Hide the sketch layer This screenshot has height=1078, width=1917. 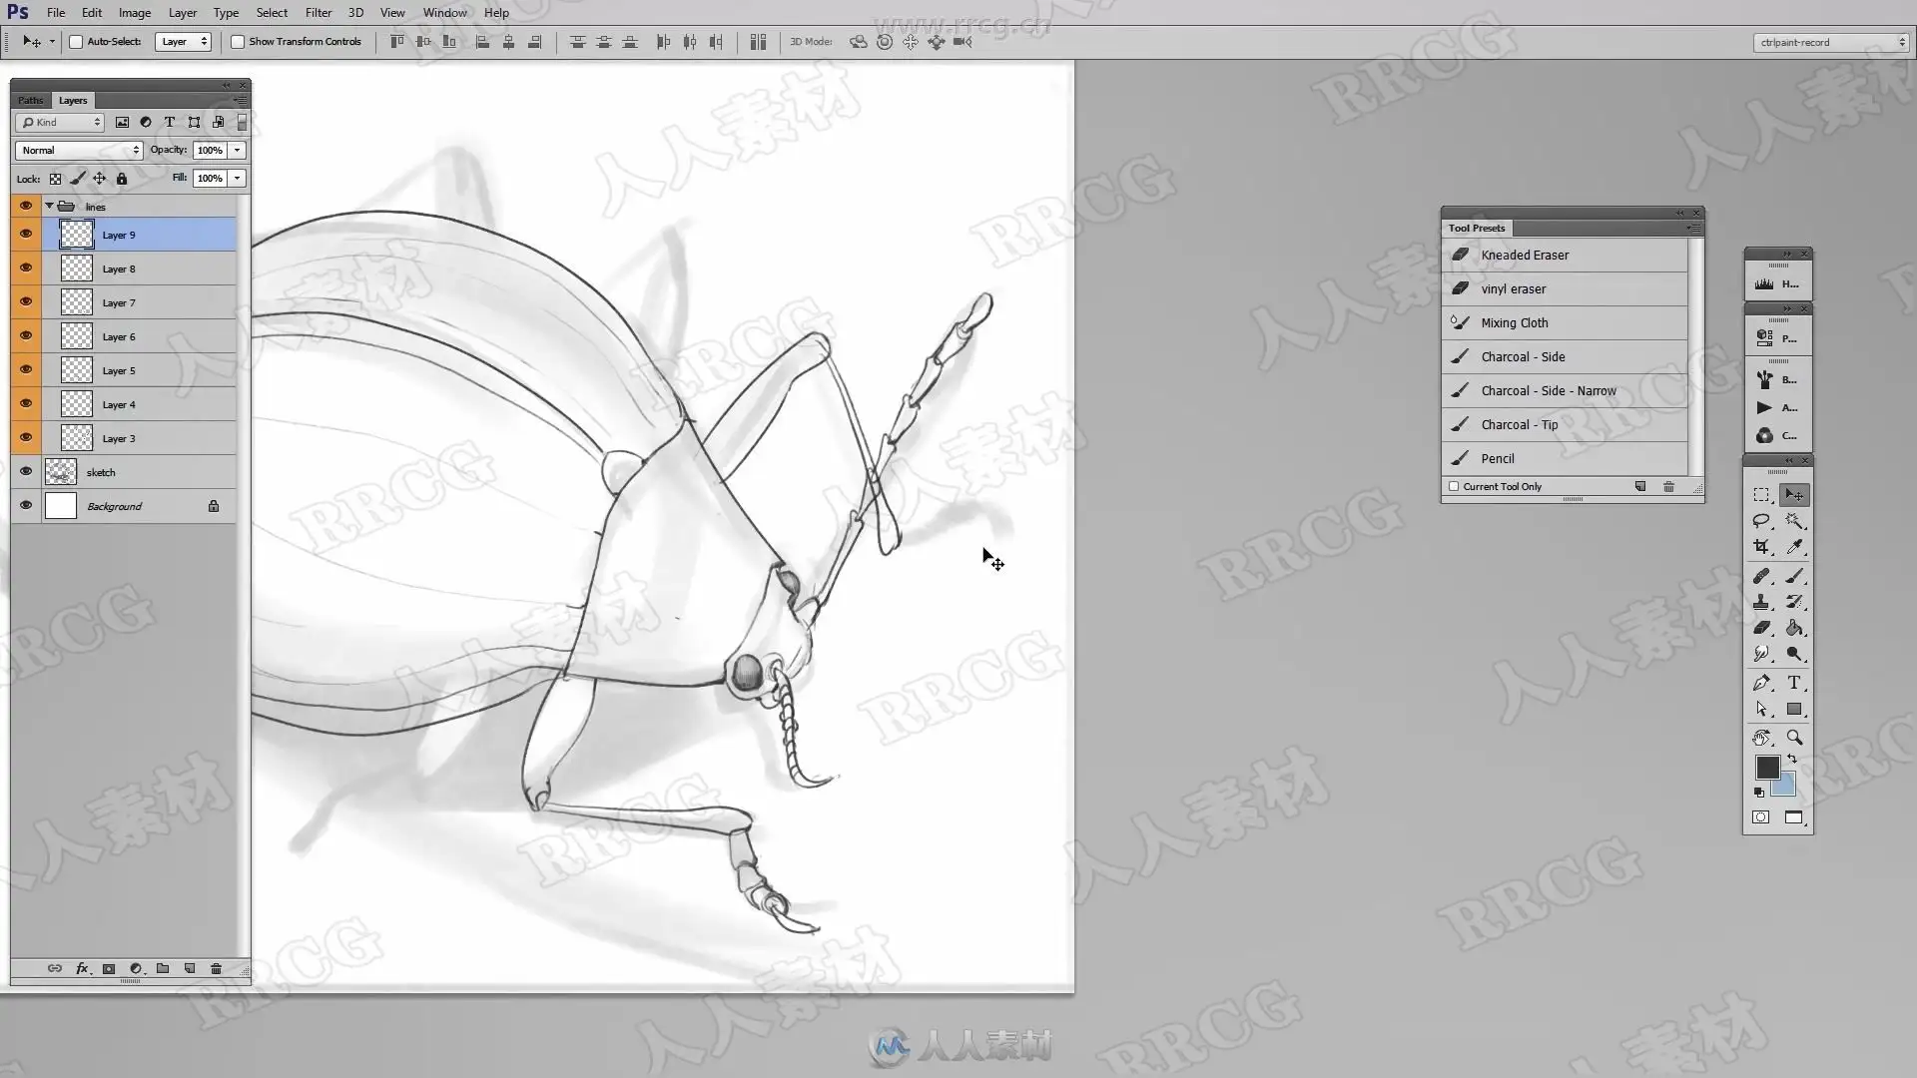click(x=26, y=471)
